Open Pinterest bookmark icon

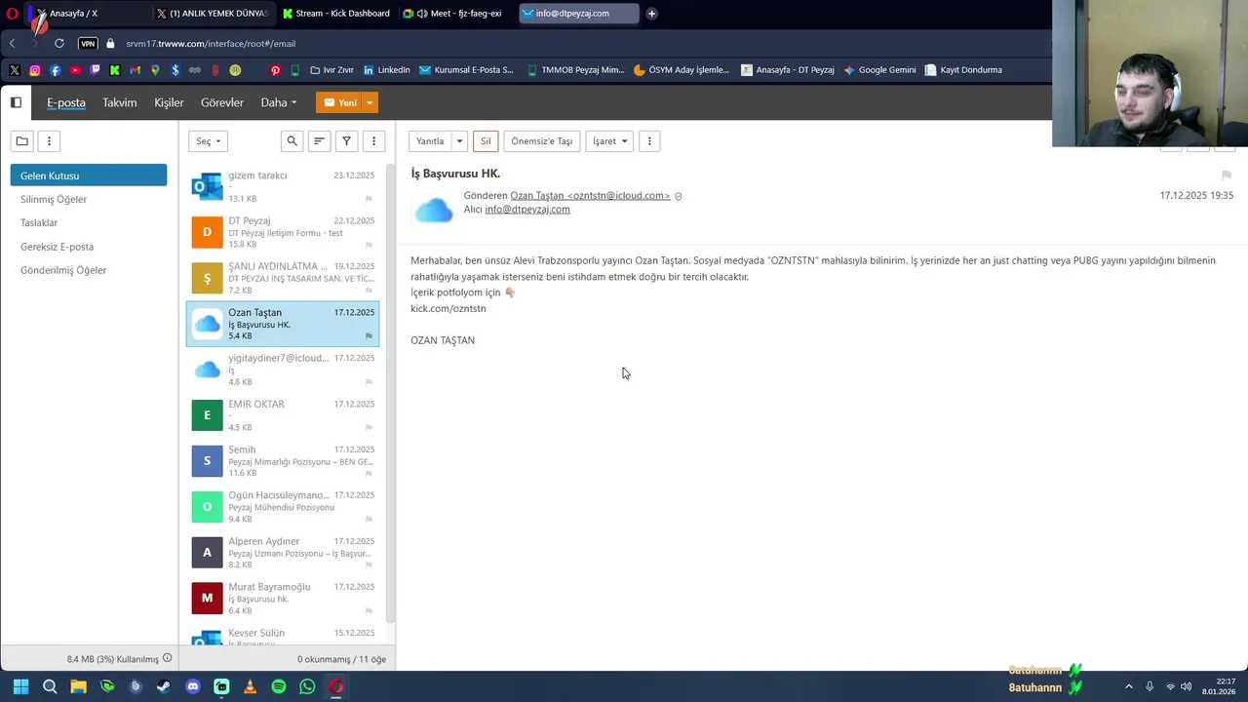[x=275, y=70]
